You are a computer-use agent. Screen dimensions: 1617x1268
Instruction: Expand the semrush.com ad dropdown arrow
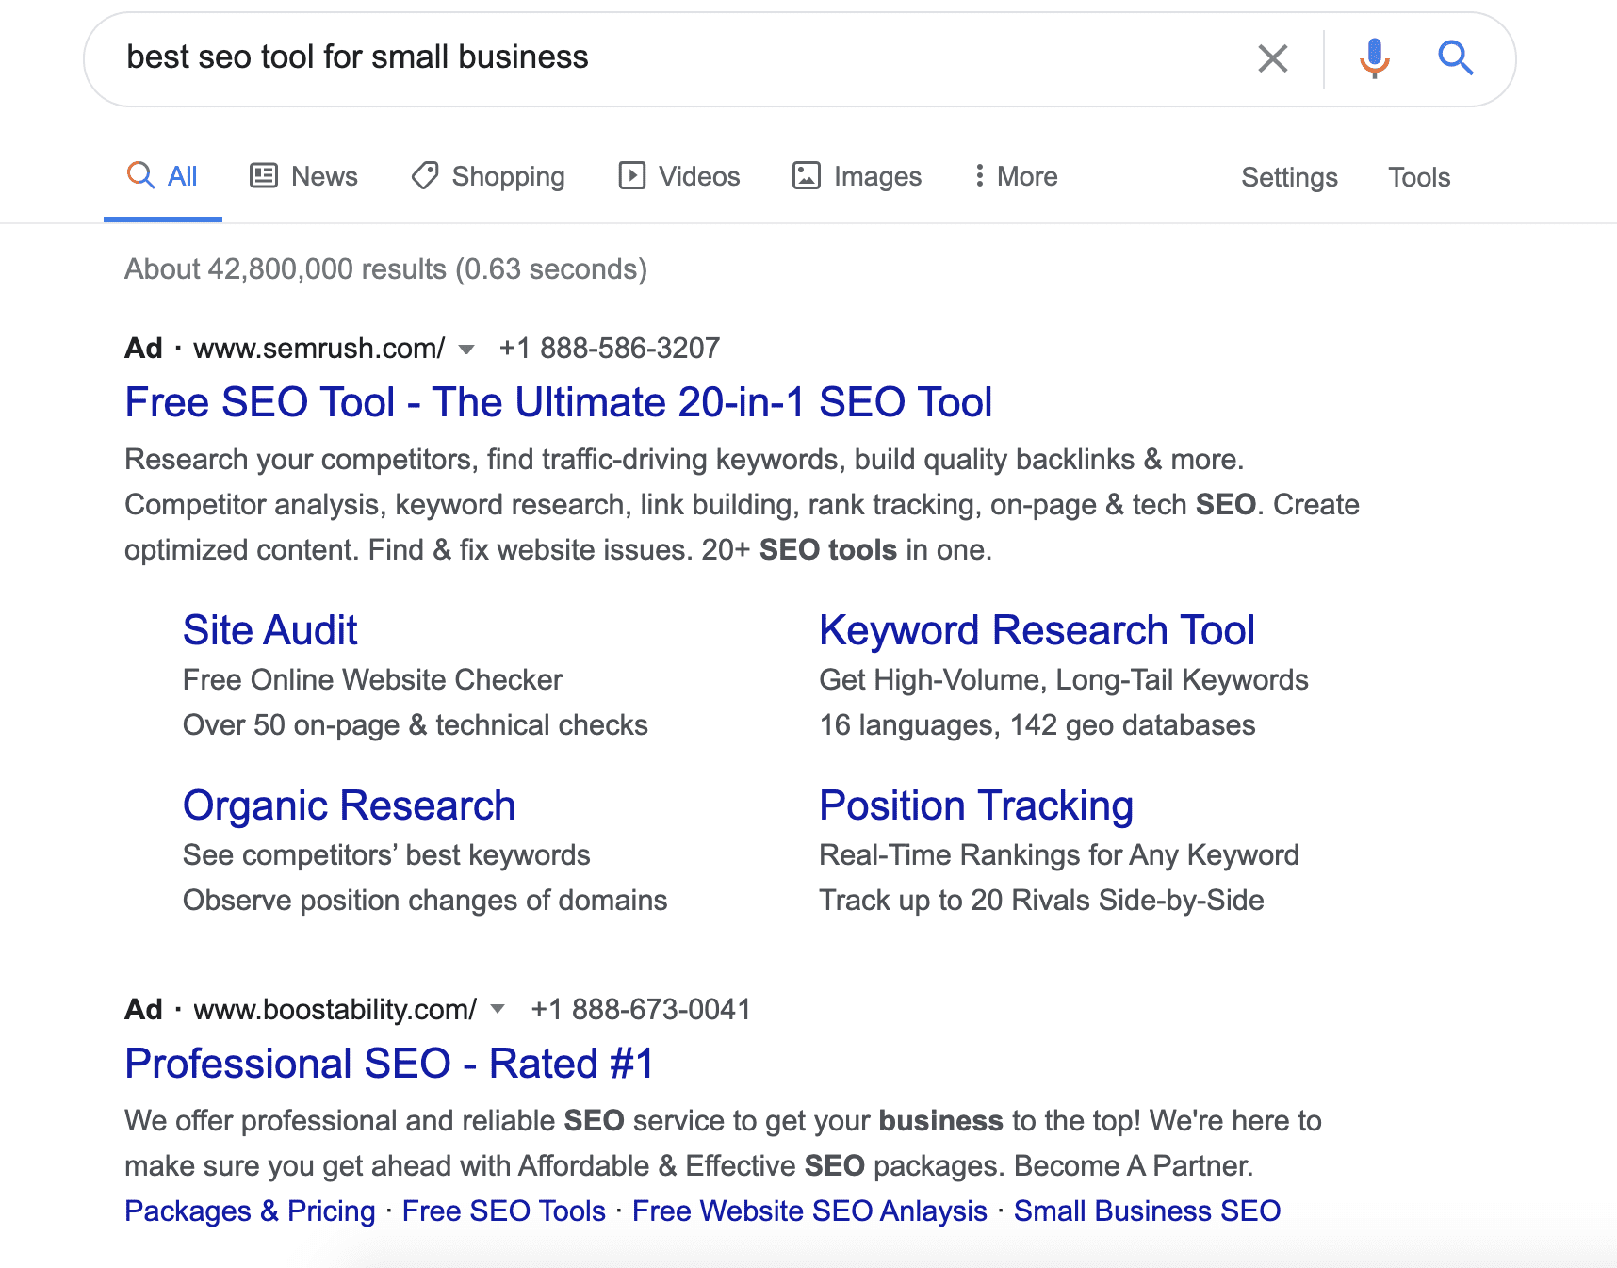[466, 350]
